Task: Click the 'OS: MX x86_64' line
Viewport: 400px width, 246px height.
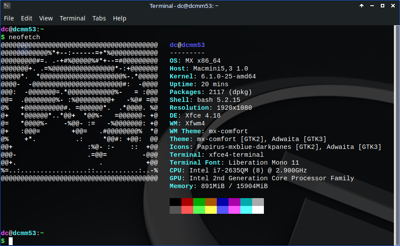Action: click(195, 61)
